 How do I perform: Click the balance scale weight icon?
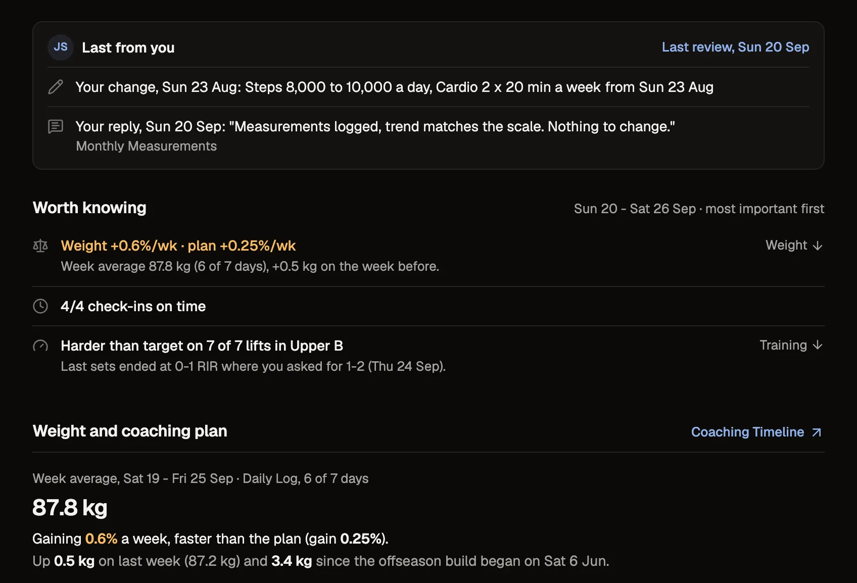coord(40,246)
